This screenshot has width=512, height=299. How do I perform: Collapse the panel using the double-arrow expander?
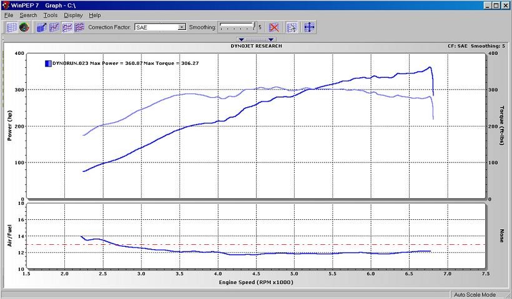[x=256, y=39]
